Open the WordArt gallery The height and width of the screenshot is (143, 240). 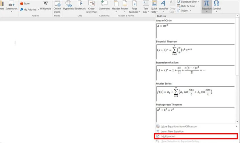[x=163, y=6]
